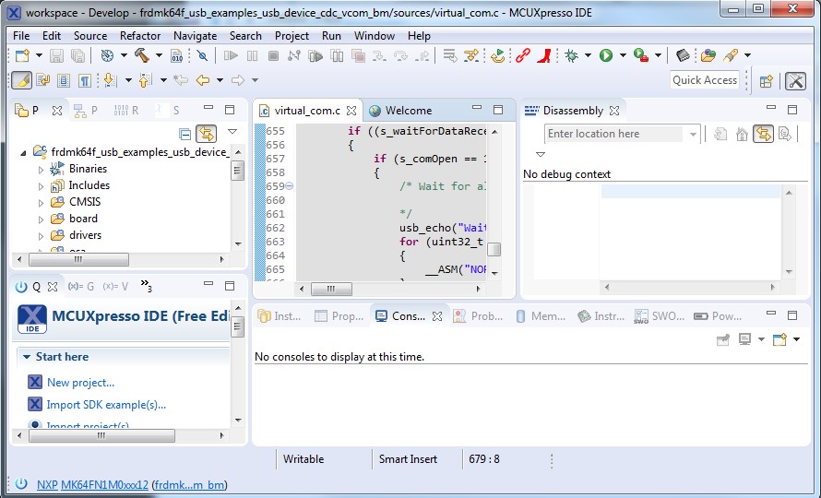Screen dimensions: 821x498
Task: Toggle Show Whitespace Characters pilcrow button
Action: (x=84, y=80)
